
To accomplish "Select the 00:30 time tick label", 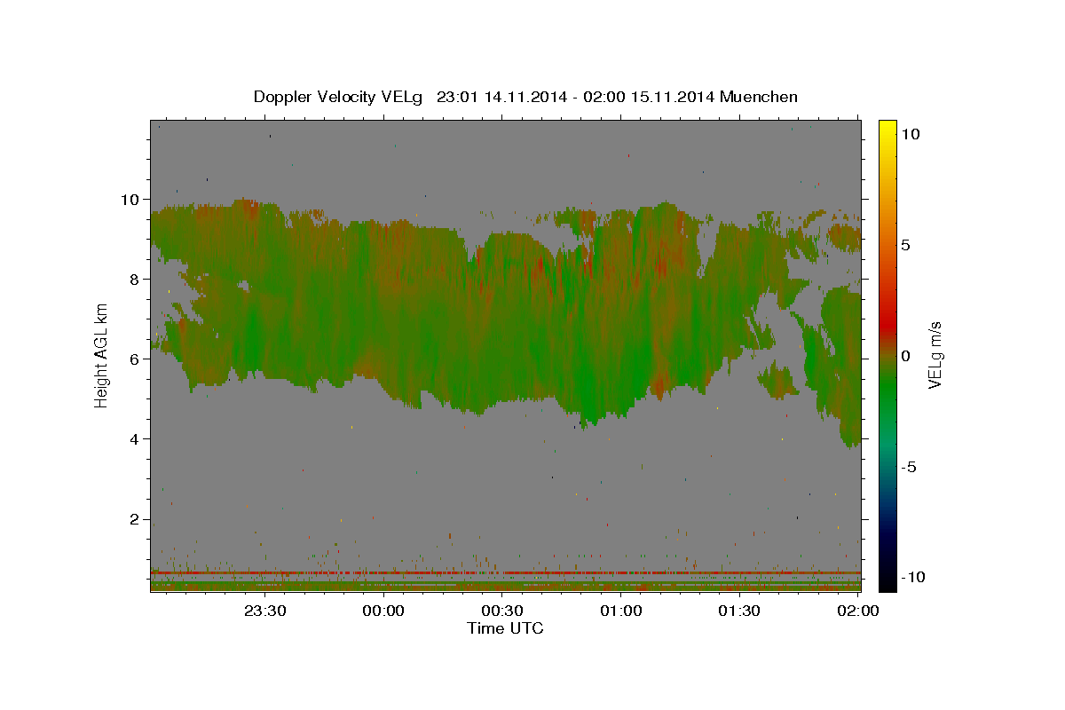I will [501, 611].
